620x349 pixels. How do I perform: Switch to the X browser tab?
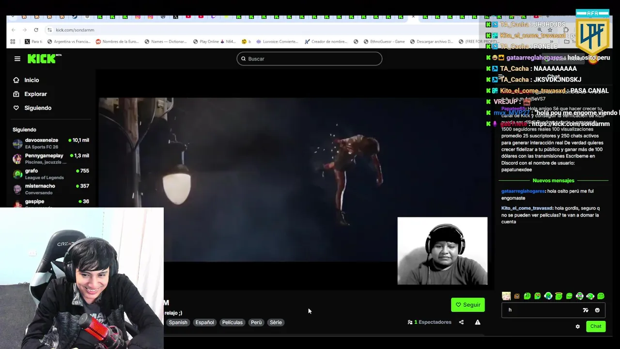[x=175, y=16]
